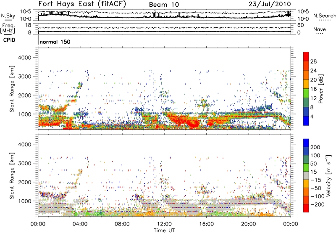Viewport: 336px width, 233px height.
Task: Click the "08:00" time tick label
Action: (122, 224)
